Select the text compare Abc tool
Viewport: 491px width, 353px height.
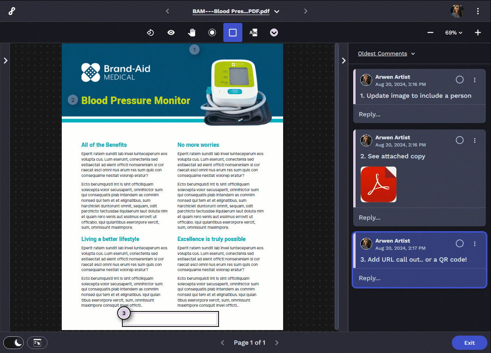(253, 32)
